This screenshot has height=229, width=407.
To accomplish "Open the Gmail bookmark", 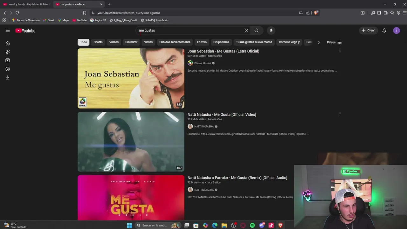I will (49, 20).
